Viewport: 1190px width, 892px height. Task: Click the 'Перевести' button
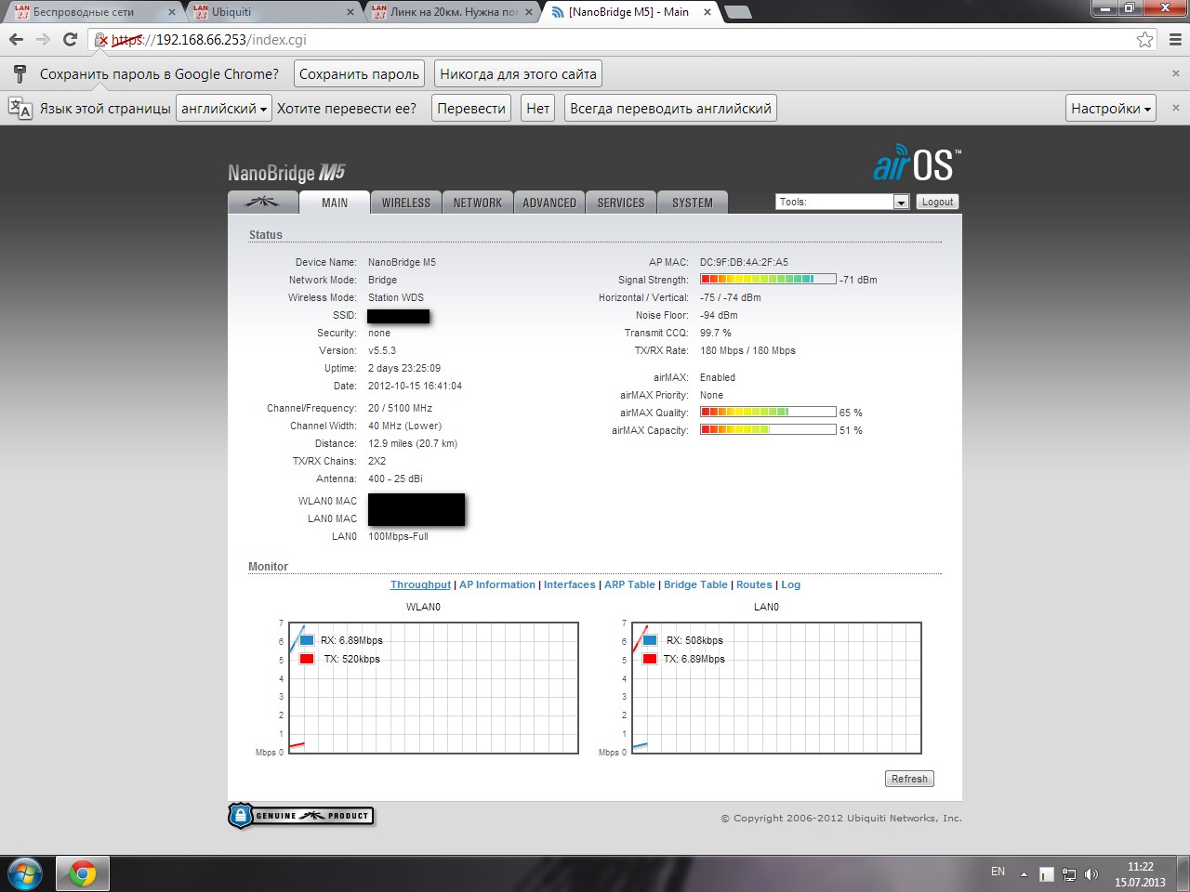pyautogui.click(x=471, y=108)
